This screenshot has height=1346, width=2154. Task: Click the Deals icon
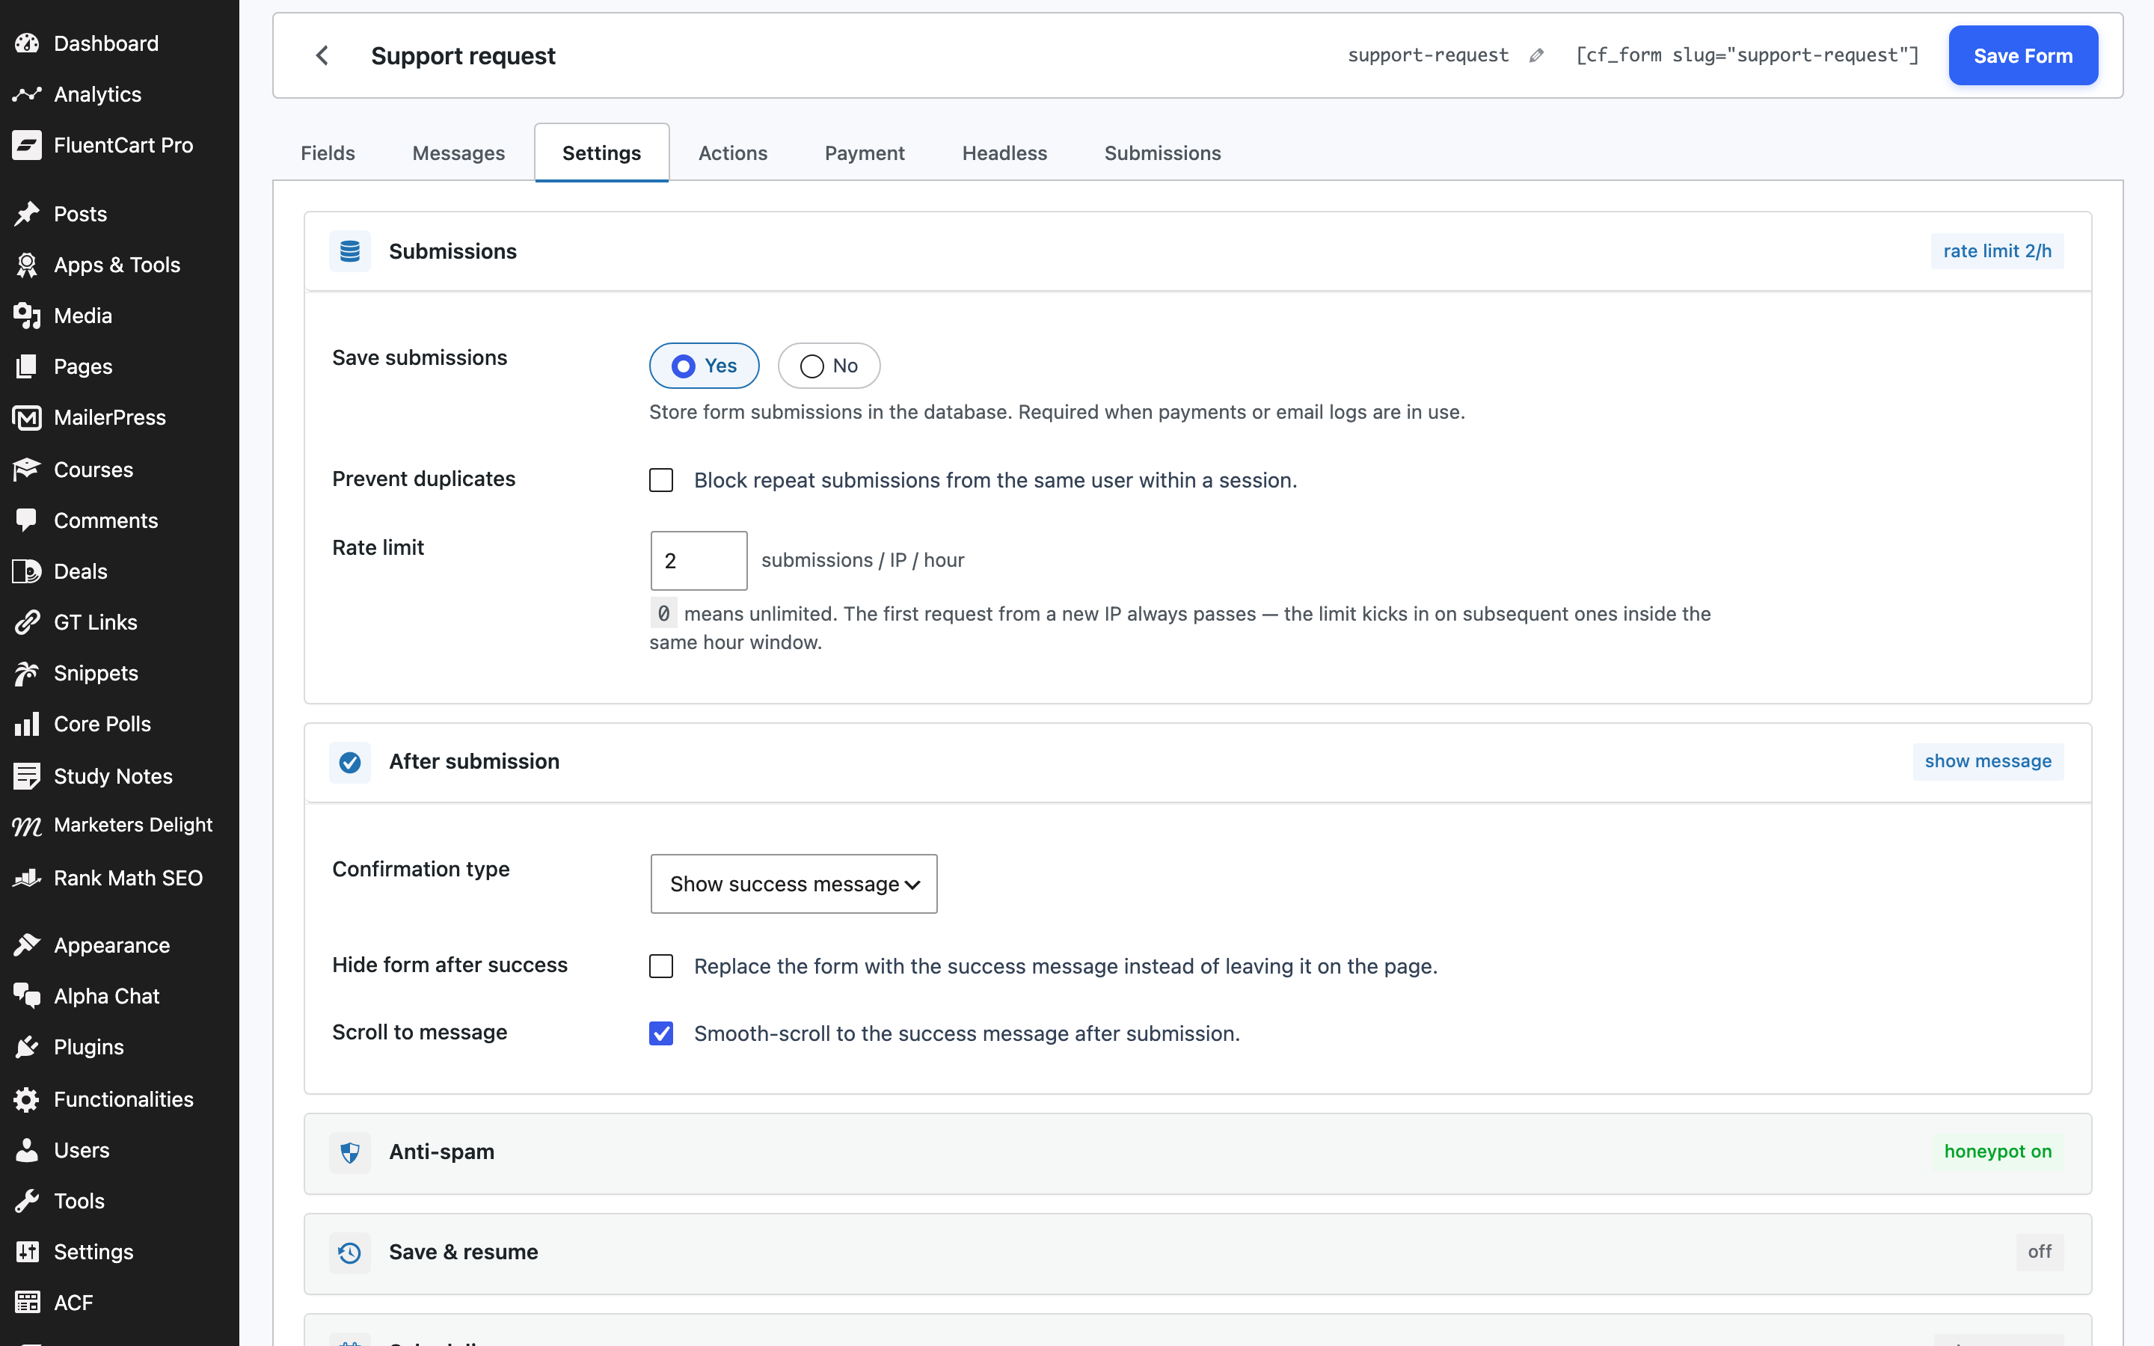pos(27,571)
